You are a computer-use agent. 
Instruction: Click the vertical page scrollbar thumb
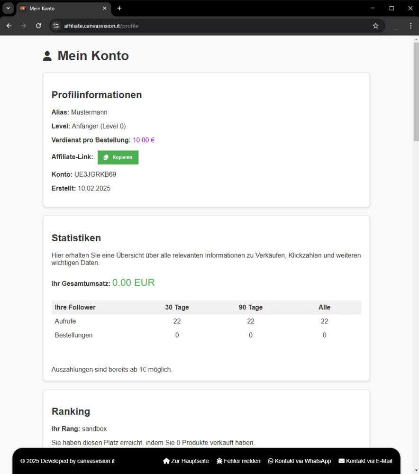click(416, 91)
